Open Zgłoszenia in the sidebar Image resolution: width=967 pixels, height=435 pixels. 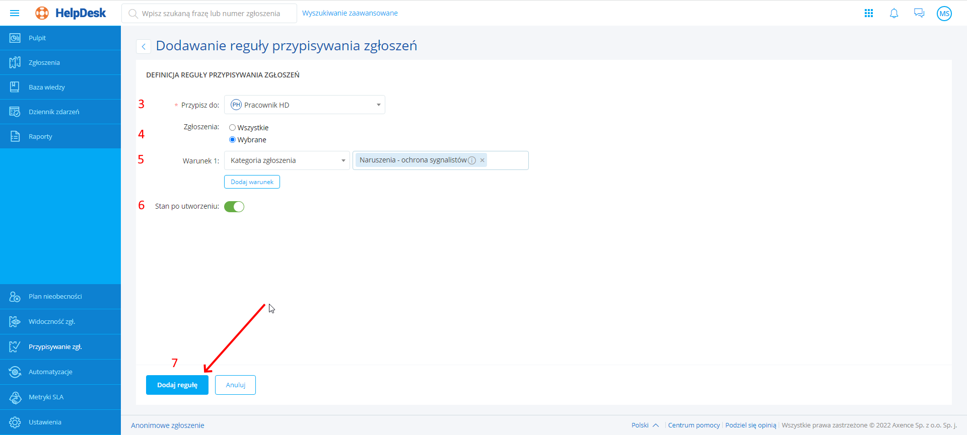[44, 63]
